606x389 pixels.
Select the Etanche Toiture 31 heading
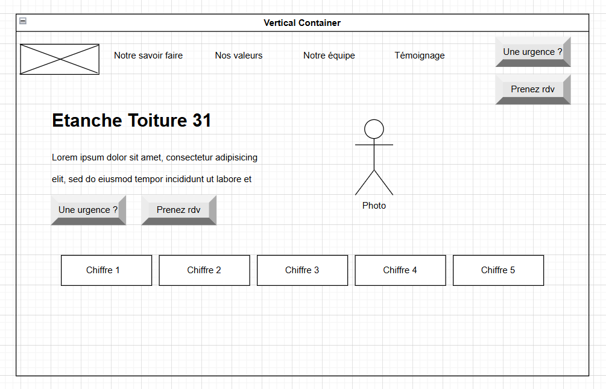(131, 121)
